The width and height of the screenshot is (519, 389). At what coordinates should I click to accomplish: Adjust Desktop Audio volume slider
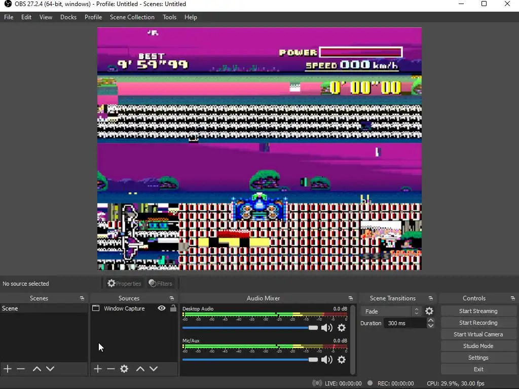click(x=250, y=328)
